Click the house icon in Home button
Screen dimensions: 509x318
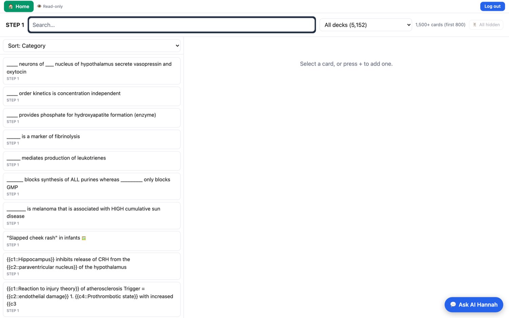[11, 6]
